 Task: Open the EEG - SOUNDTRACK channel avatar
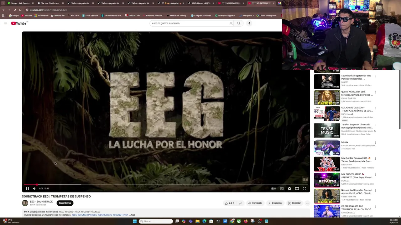point(25,203)
